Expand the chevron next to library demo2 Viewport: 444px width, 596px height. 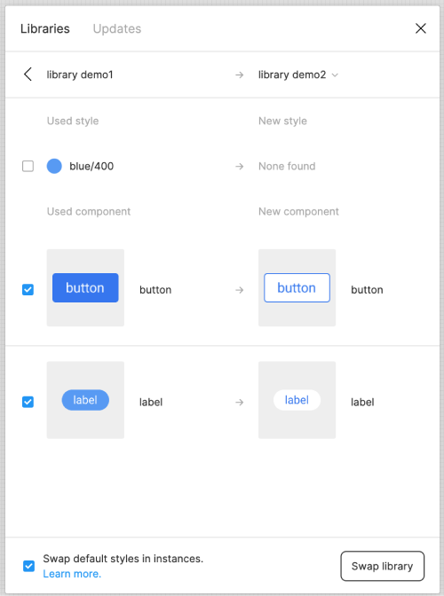[x=335, y=75]
